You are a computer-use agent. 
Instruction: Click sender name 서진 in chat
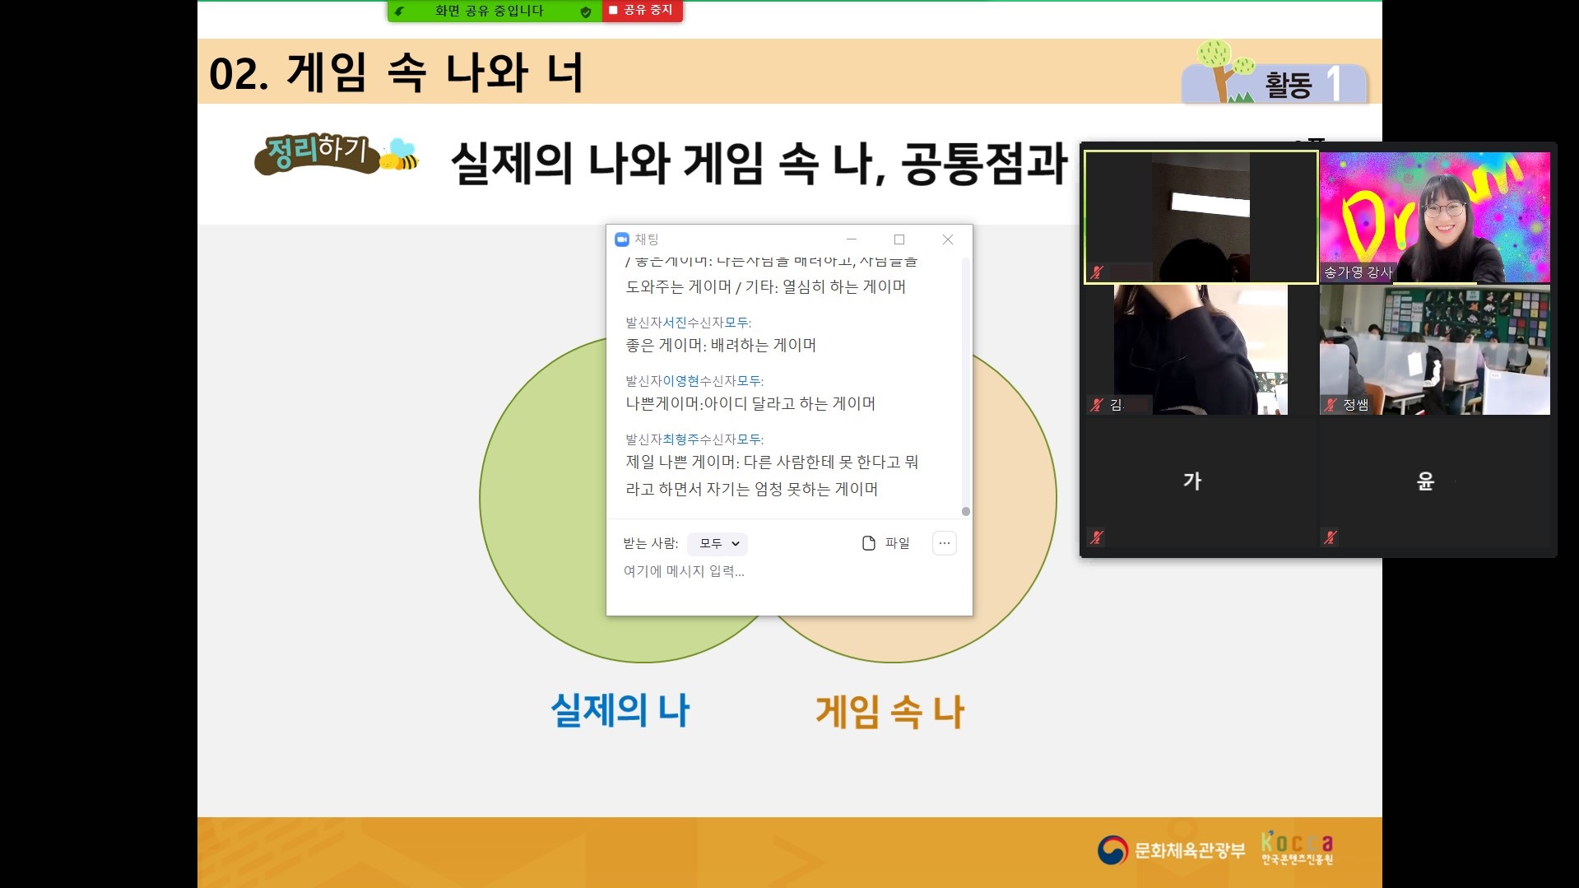(675, 323)
